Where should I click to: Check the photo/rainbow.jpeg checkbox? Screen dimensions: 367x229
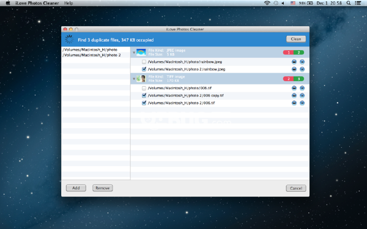click(x=144, y=62)
